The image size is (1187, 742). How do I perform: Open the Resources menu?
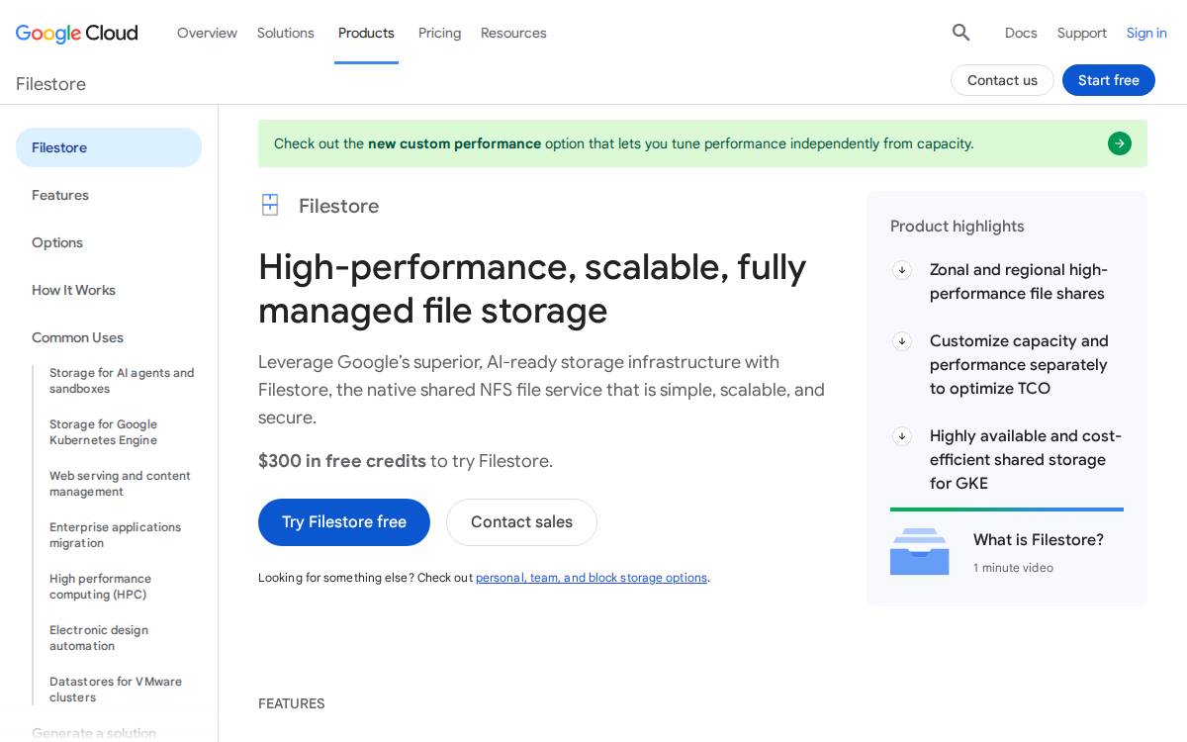513,33
